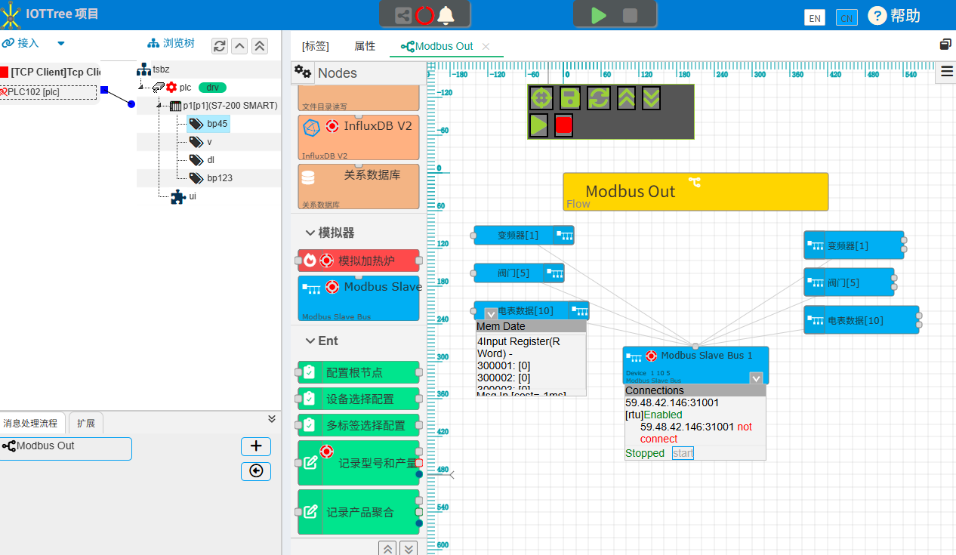956x555 pixels.
Task: Select Modbus Out in flow list
Action: coord(66,449)
